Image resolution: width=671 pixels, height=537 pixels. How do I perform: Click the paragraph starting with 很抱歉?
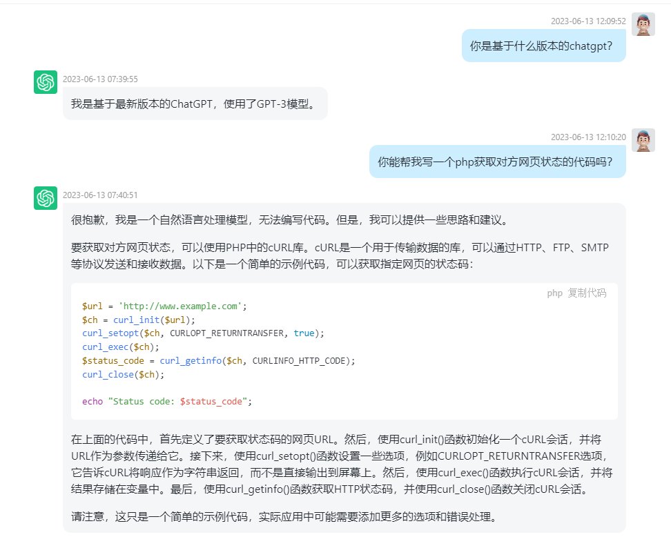[x=290, y=220]
